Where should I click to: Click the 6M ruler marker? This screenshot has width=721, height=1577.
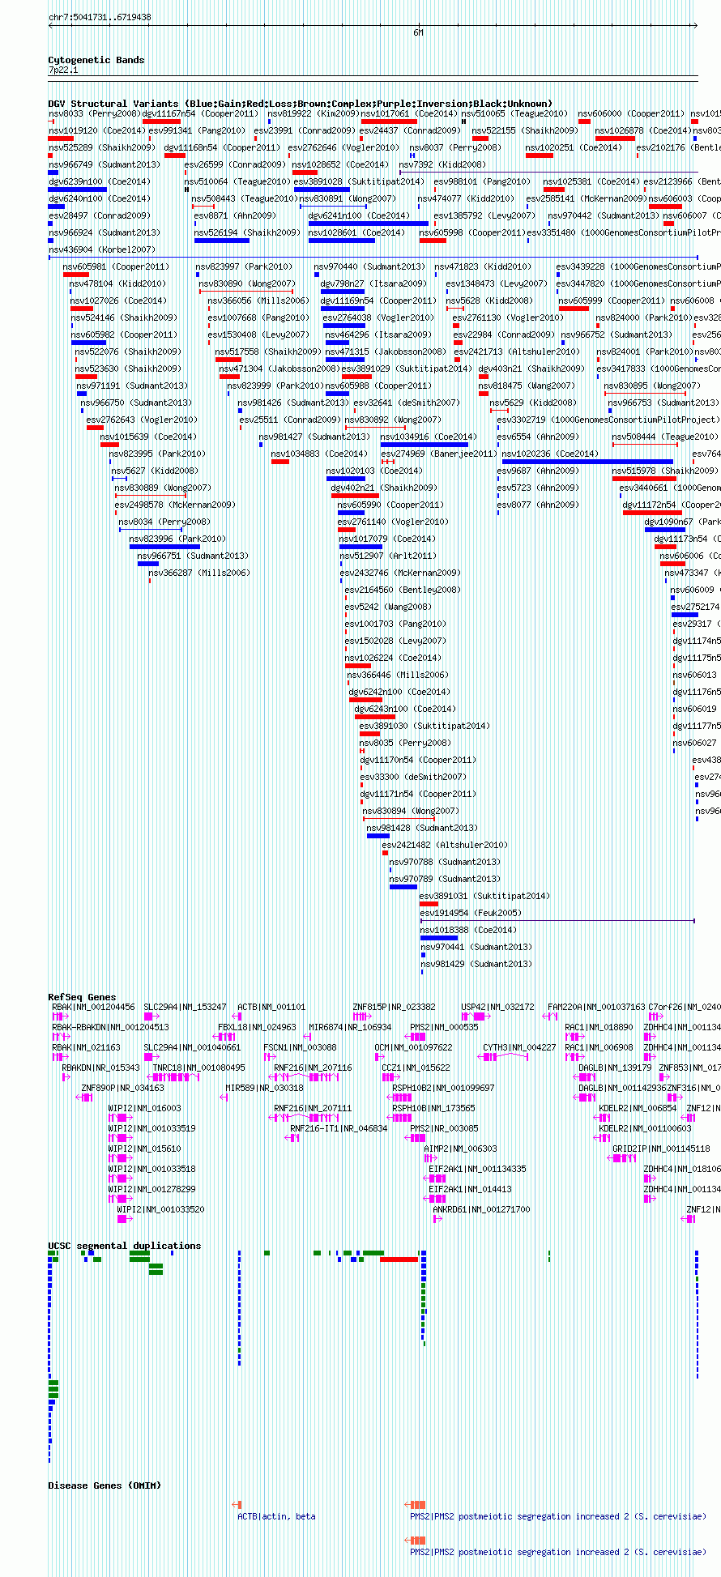418,32
